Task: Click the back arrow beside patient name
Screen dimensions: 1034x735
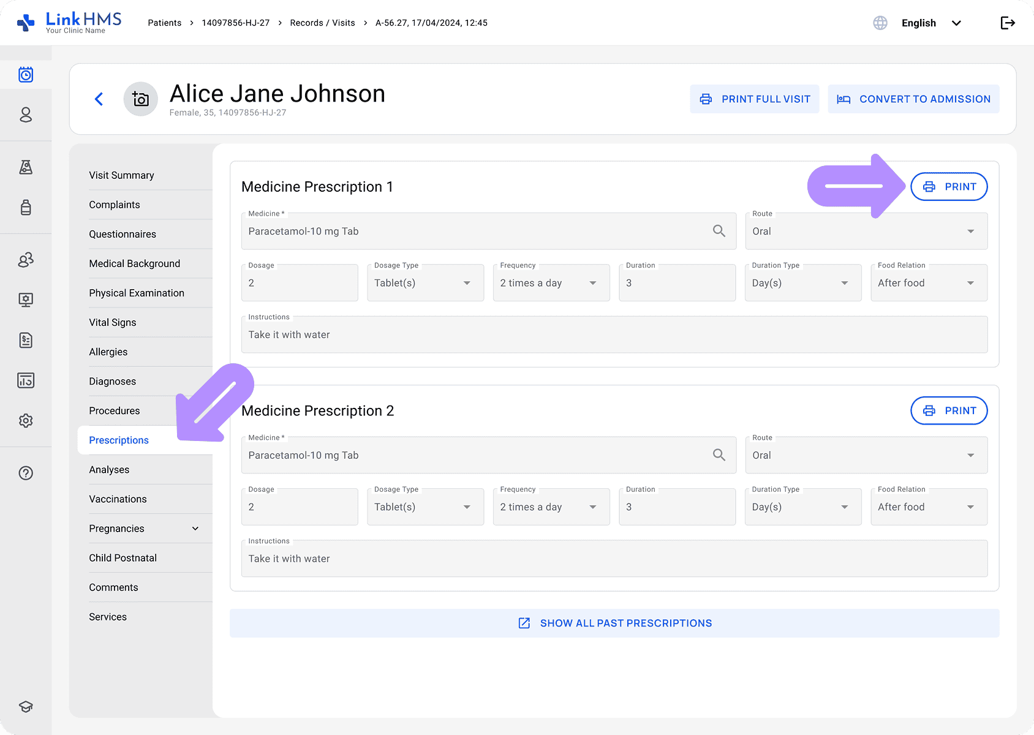Action: coord(99,99)
